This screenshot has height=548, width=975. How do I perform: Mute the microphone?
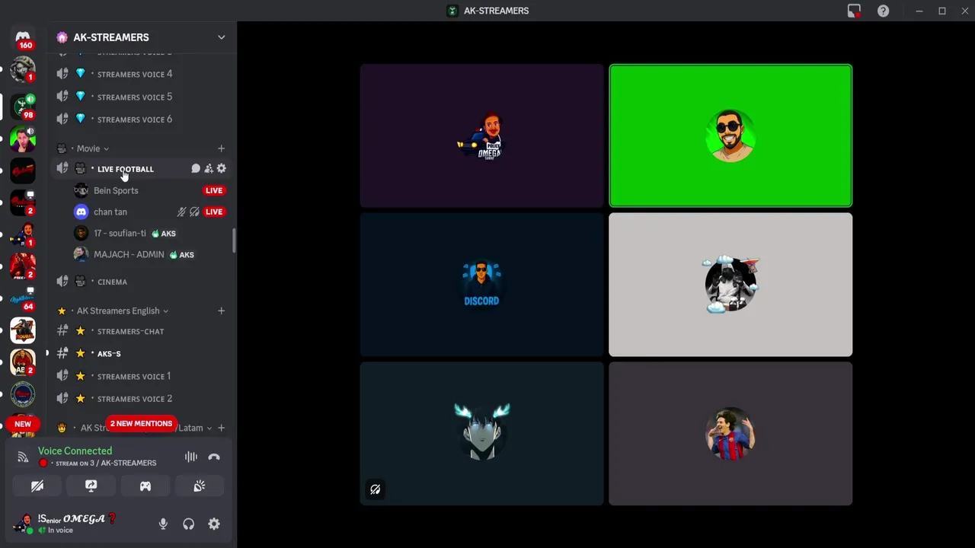click(x=163, y=524)
